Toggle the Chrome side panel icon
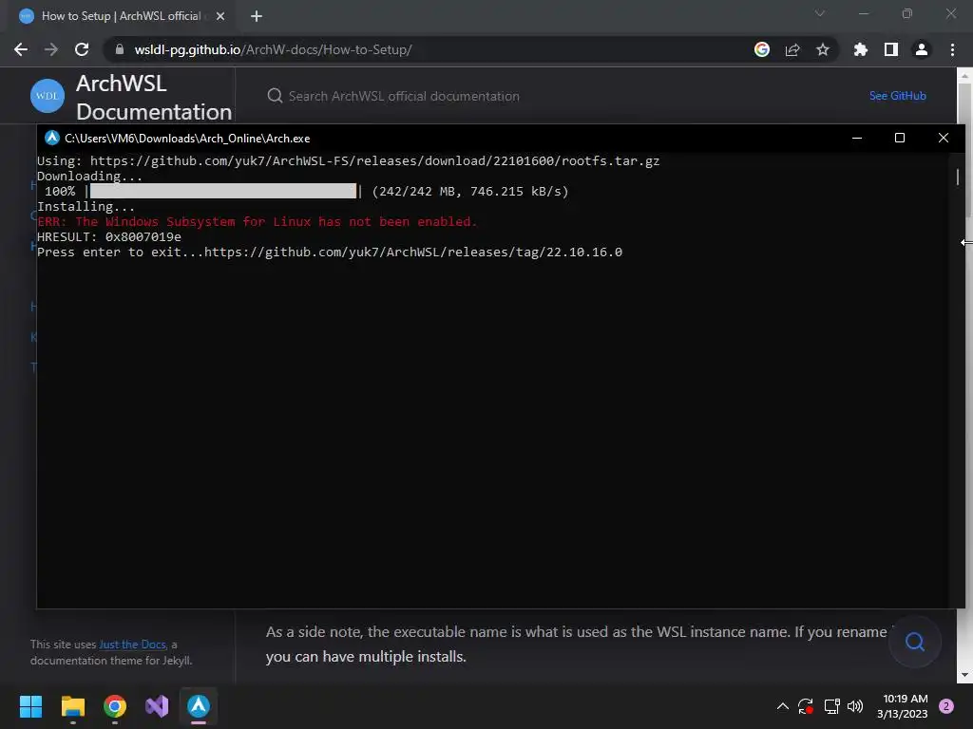The width and height of the screenshot is (973, 729). [x=891, y=49]
